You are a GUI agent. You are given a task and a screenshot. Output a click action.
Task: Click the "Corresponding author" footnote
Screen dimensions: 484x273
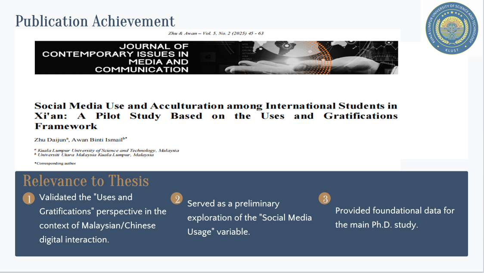tap(56, 164)
